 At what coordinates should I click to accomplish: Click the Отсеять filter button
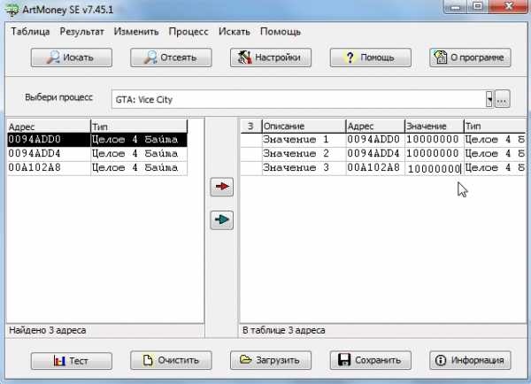point(171,58)
